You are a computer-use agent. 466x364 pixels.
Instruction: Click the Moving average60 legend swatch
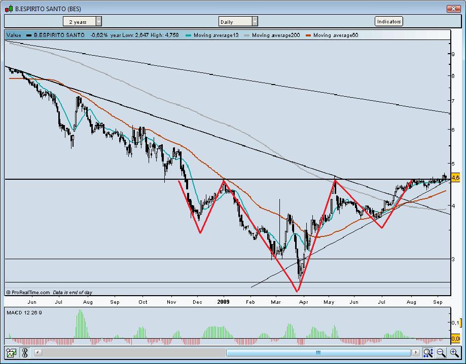pyautogui.click(x=308, y=35)
